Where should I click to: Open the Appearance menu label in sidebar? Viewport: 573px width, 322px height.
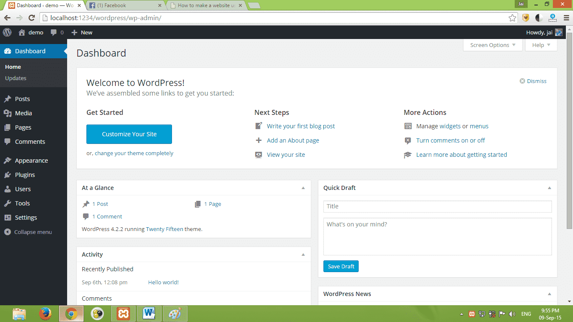(x=31, y=161)
